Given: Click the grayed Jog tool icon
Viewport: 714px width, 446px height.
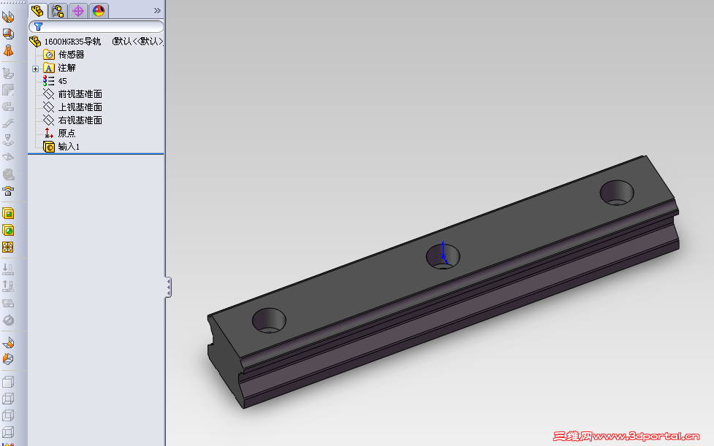Looking at the screenshot, I should (x=8, y=123).
